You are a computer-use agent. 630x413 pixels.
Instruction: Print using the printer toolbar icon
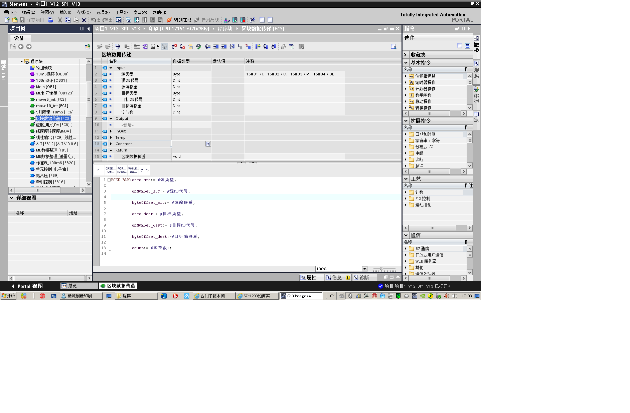(50, 20)
